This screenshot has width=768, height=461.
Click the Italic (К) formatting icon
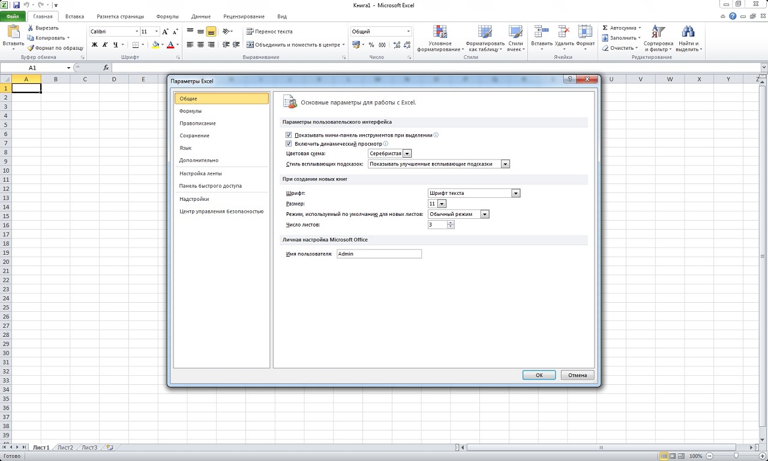(x=105, y=45)
